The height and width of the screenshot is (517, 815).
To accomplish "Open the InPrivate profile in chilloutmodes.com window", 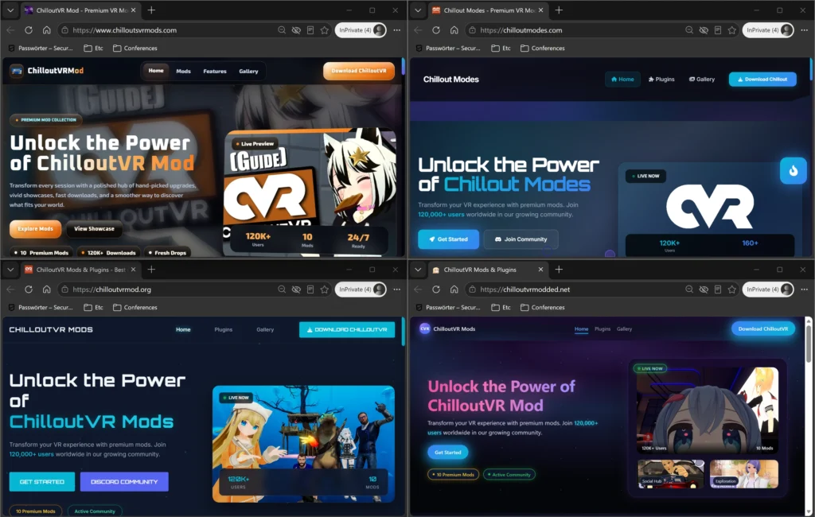I will tap(768, 30).
